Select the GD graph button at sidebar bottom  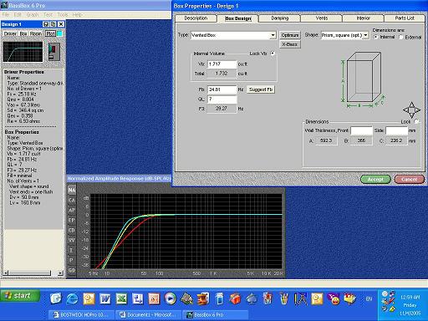pos(72,270)
